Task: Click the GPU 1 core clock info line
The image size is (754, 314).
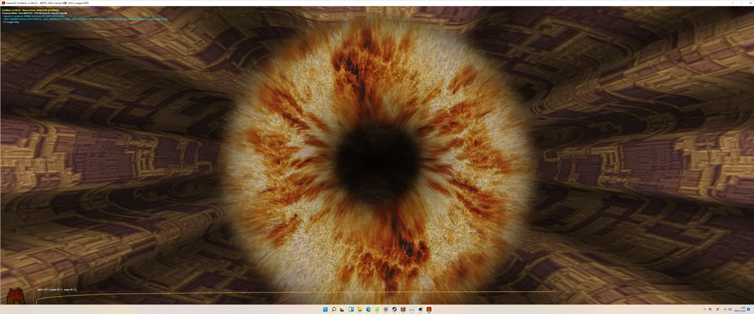Action: pos(84,19)
